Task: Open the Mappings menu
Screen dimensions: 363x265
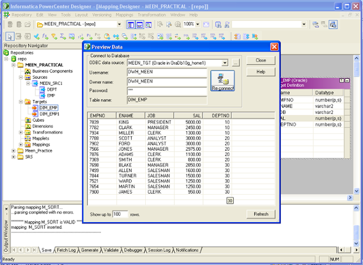Action: click(x=124, y=15)
